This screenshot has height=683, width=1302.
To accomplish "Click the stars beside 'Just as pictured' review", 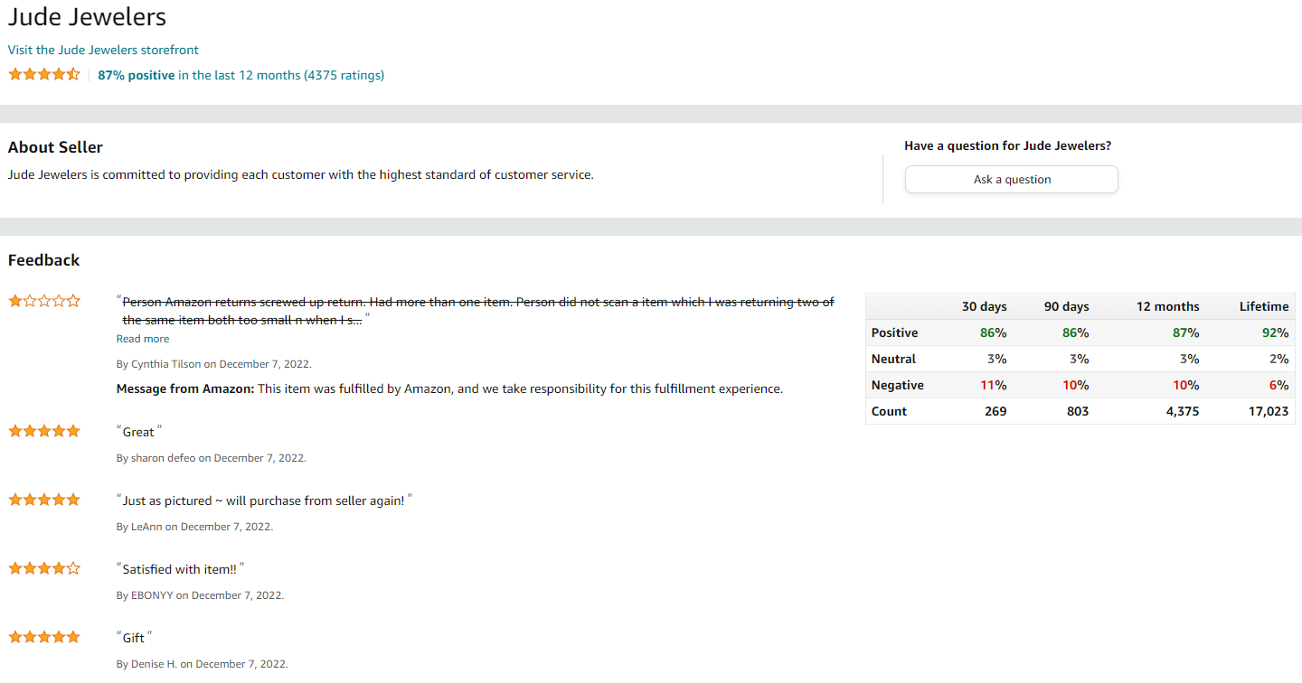I will coord(44,500).
